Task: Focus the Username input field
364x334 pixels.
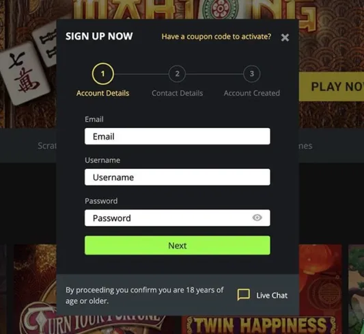Action: pos(178,177)
